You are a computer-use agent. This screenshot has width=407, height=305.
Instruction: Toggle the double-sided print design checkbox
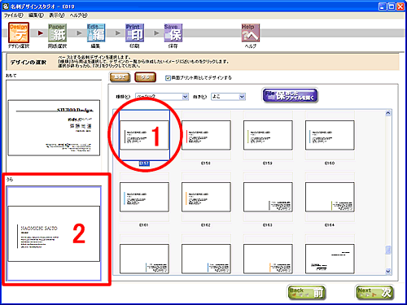tap(168, 78)
